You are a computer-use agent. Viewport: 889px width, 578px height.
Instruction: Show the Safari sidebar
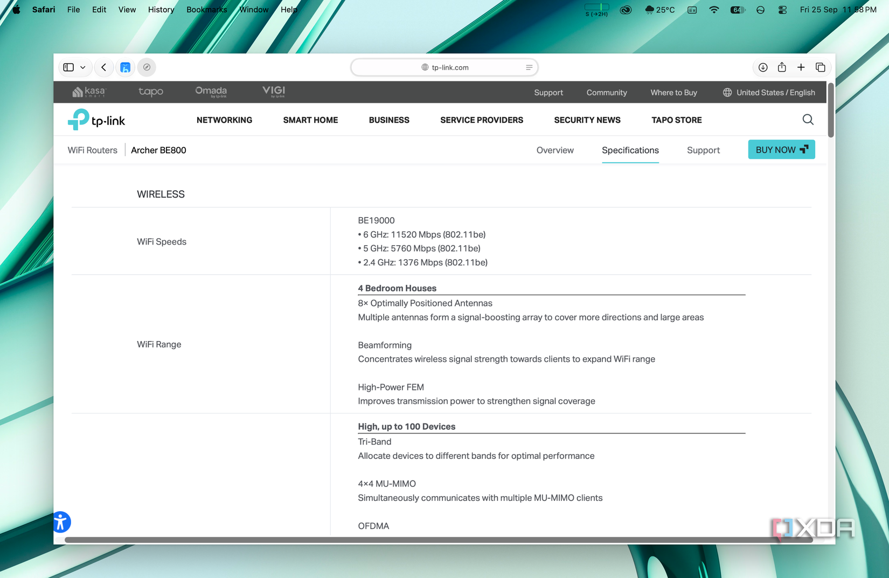(68, 67)
